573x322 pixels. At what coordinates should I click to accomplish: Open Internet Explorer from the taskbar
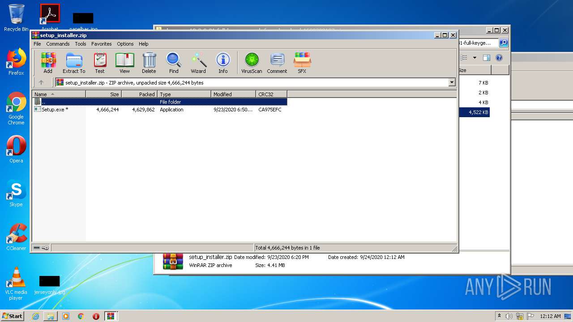[35, 316]
